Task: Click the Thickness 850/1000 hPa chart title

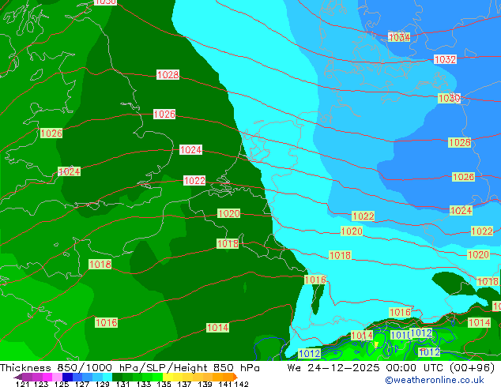Action: coord(130,368)
